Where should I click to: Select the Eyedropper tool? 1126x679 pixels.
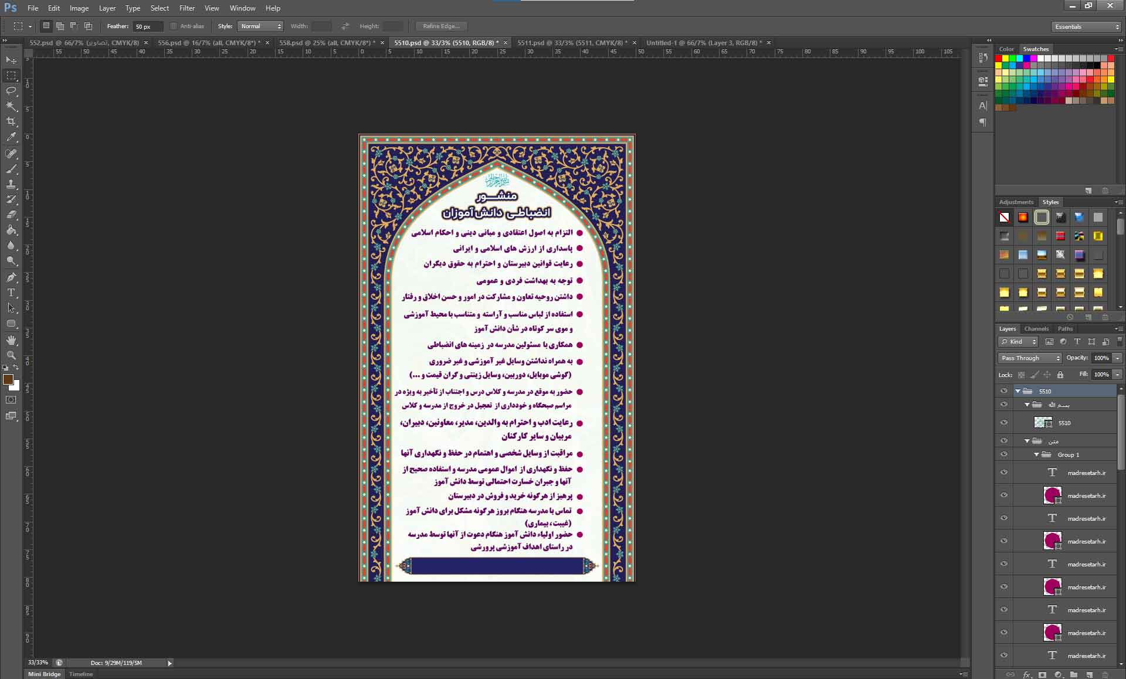point(11,137)
